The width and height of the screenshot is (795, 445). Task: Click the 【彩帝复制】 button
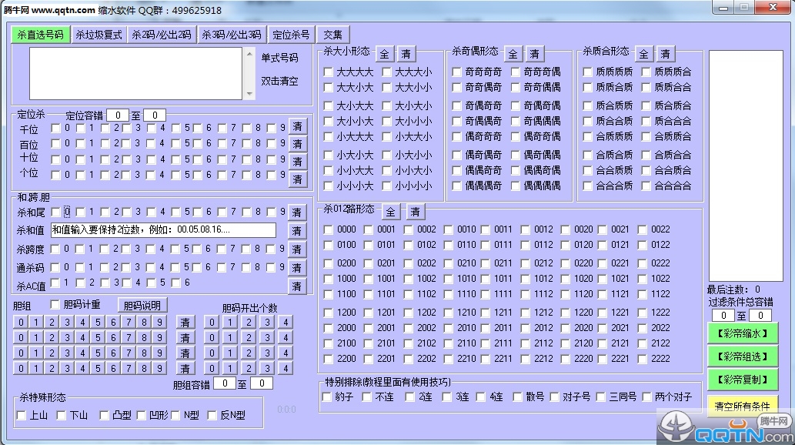(742, 380)
